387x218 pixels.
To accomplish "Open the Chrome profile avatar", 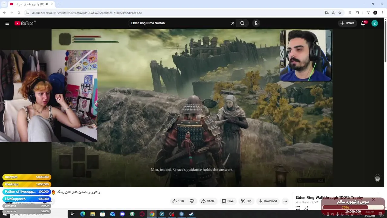I will [x=375, y=13].
